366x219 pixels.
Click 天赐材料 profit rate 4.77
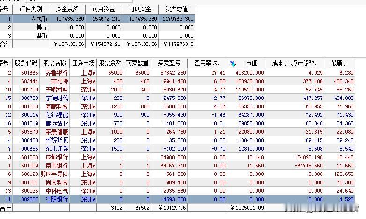tap(220, 90)
